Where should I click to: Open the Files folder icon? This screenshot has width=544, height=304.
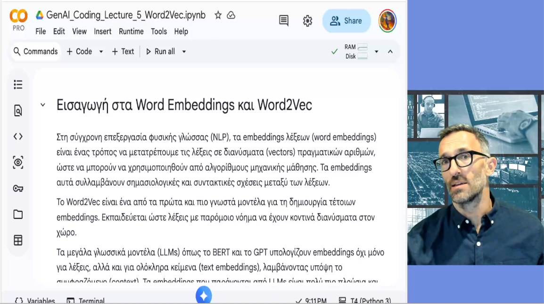18,215
